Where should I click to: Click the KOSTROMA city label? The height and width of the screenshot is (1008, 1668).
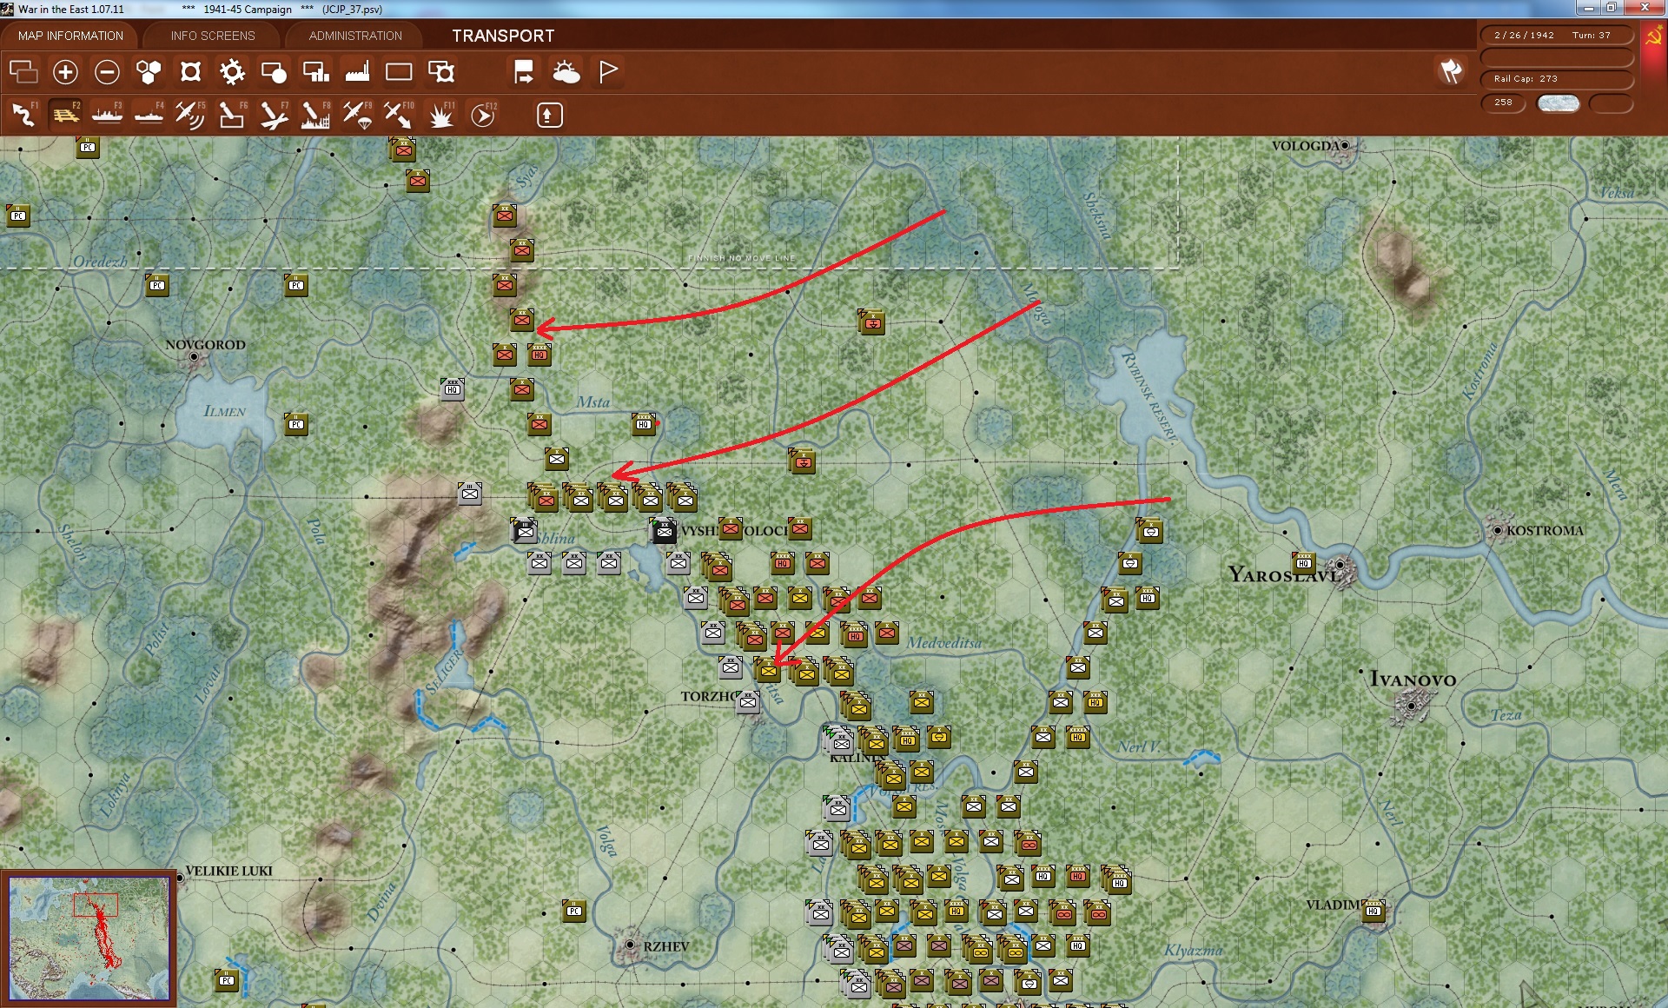coord(1545,530)
